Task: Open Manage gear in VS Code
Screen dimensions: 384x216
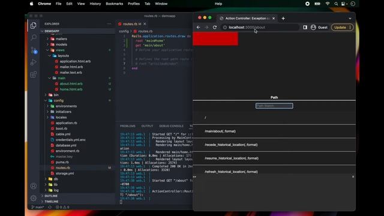Action: (34, 198)
